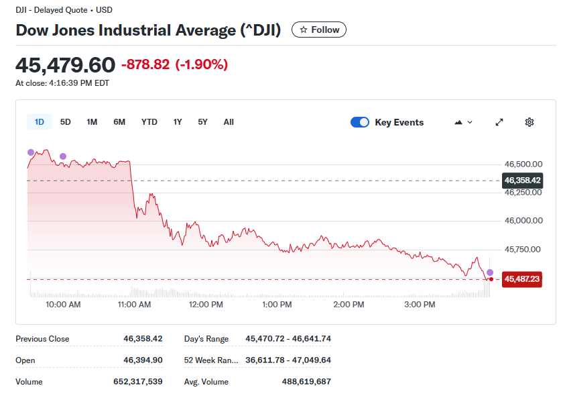
Task: Click the purple event marker near close
Action: point(490,272)
